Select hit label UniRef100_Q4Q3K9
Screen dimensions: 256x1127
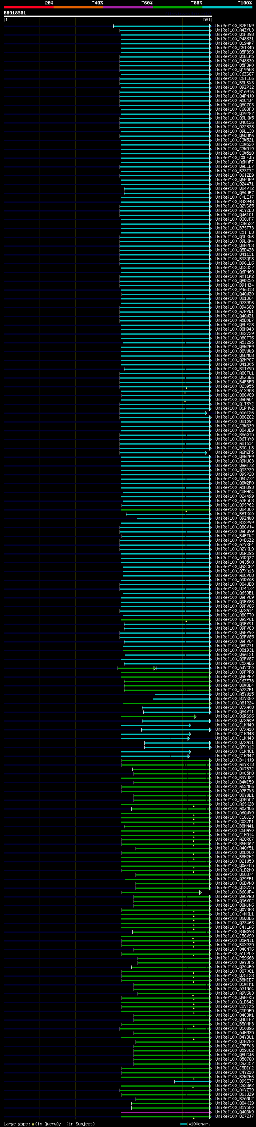(234, 1112)
